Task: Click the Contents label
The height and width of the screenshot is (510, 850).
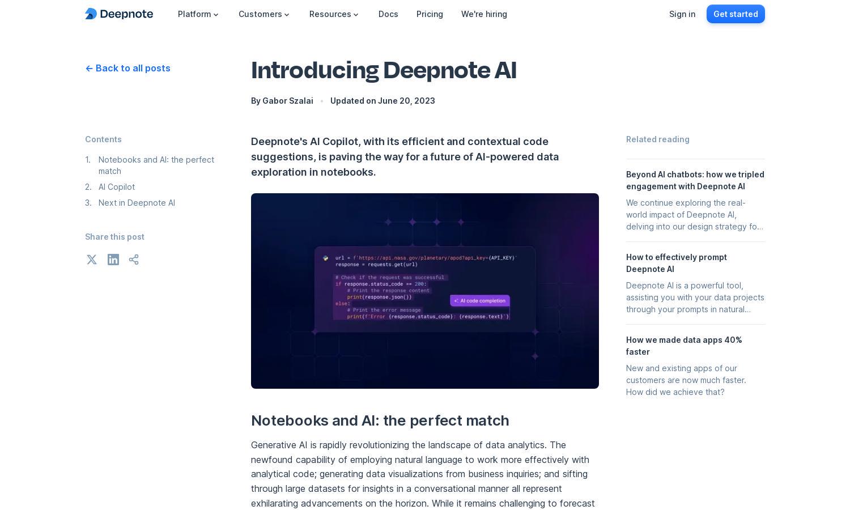Action: [x=103, y=139]
